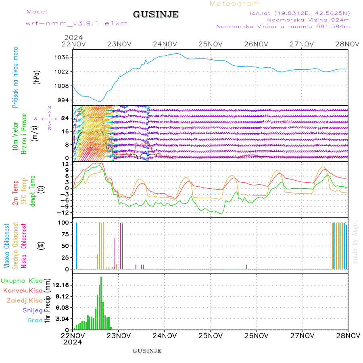The image size is (363, 363).
Task: Click the "25" cloud cover axis value
Action: tap(65, 258)
